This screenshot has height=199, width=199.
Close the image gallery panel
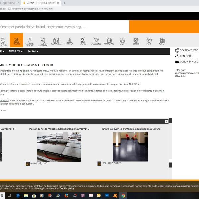tap(166, 122)
